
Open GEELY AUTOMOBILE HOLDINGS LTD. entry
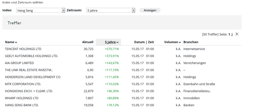click(x=31, y=56)
